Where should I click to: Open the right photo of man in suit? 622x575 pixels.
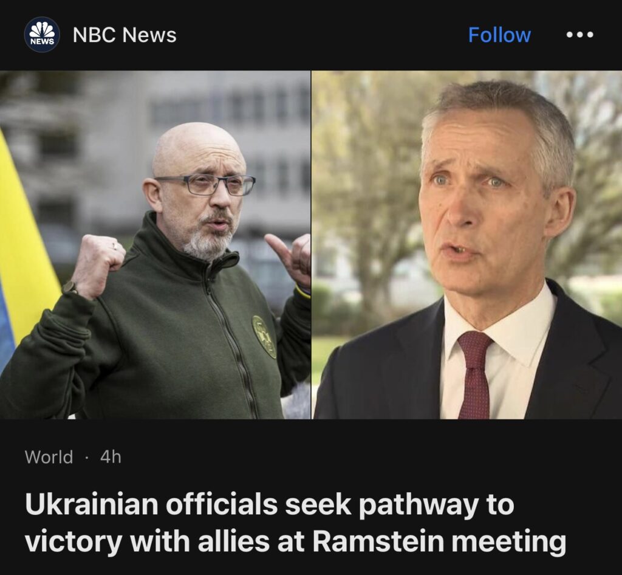[467, 245]
